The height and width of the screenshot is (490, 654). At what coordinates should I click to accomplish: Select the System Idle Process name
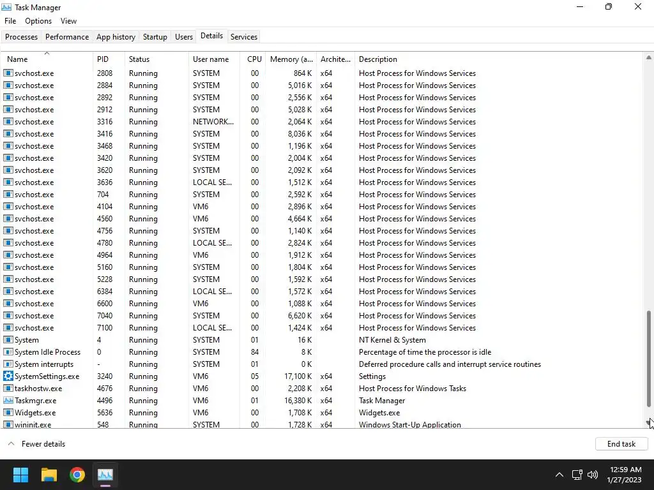coord(47,352)
